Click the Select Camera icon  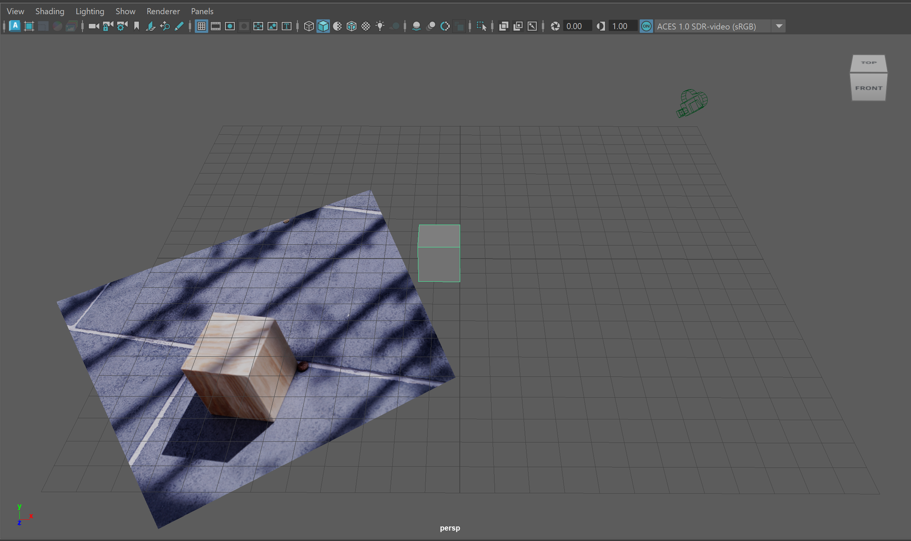93,26
